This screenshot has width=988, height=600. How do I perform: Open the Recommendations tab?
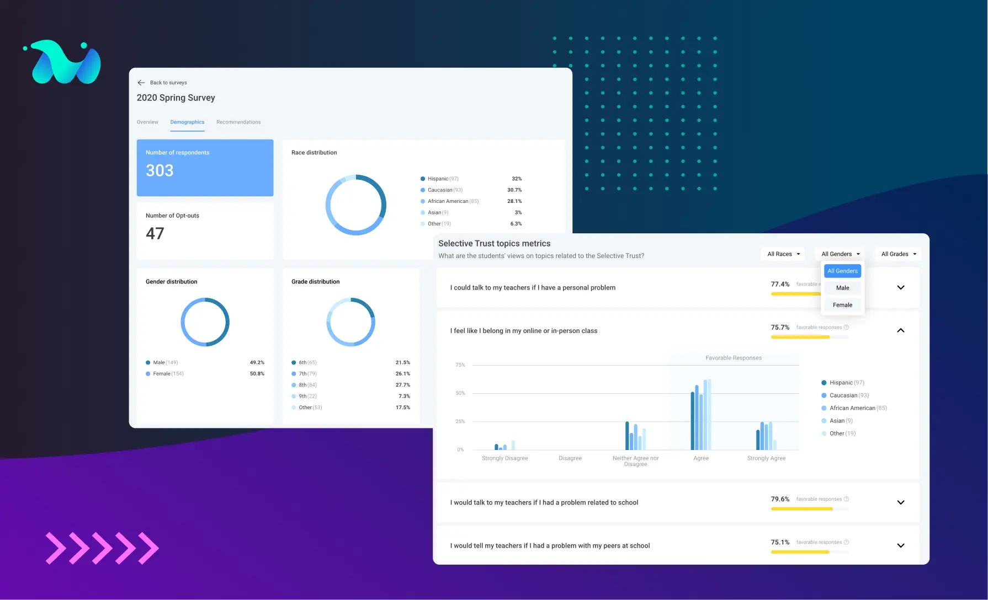[x=238, y=122]
